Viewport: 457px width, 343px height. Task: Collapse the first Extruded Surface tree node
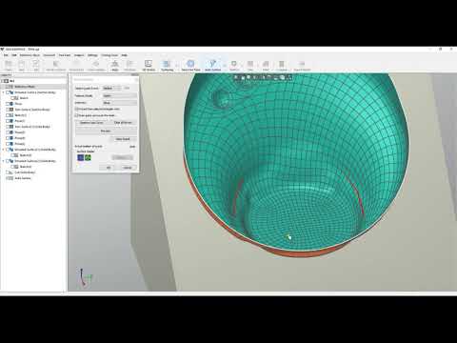point(4,92)
